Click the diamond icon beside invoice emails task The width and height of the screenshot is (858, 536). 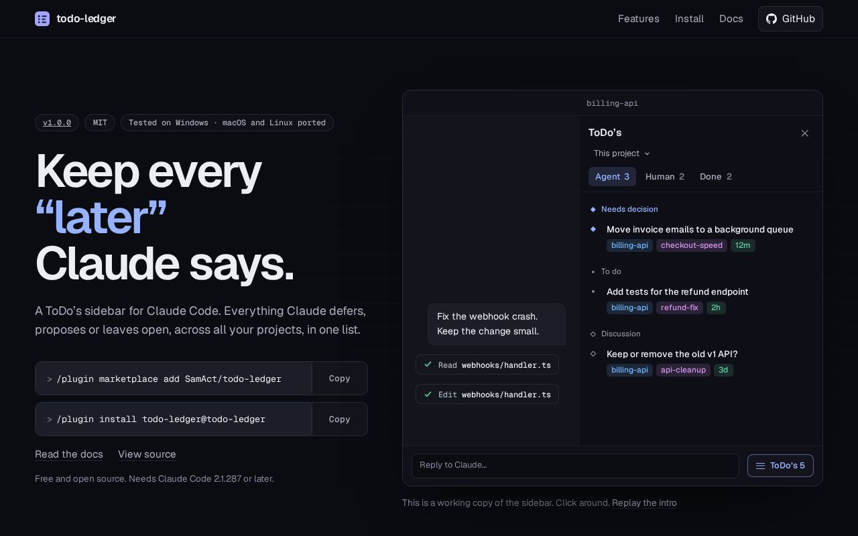click(x=593, y=229)
